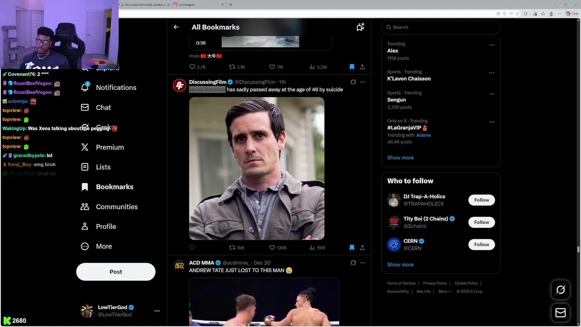Open Ads info footer link
The height and width of the screenshot is (327, 581).
pos(423,292)
